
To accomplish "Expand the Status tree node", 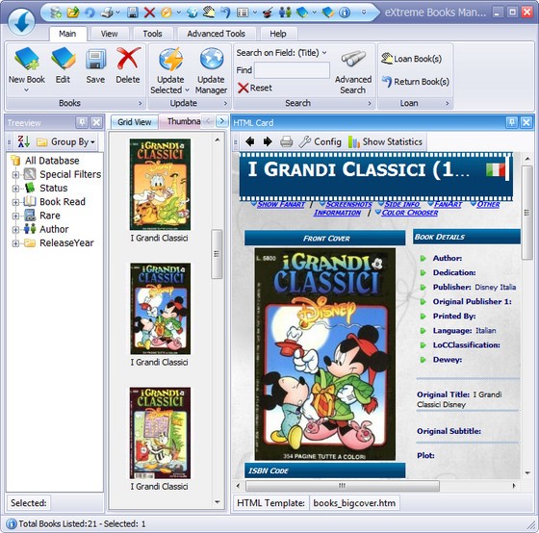I will coord(15,189).
